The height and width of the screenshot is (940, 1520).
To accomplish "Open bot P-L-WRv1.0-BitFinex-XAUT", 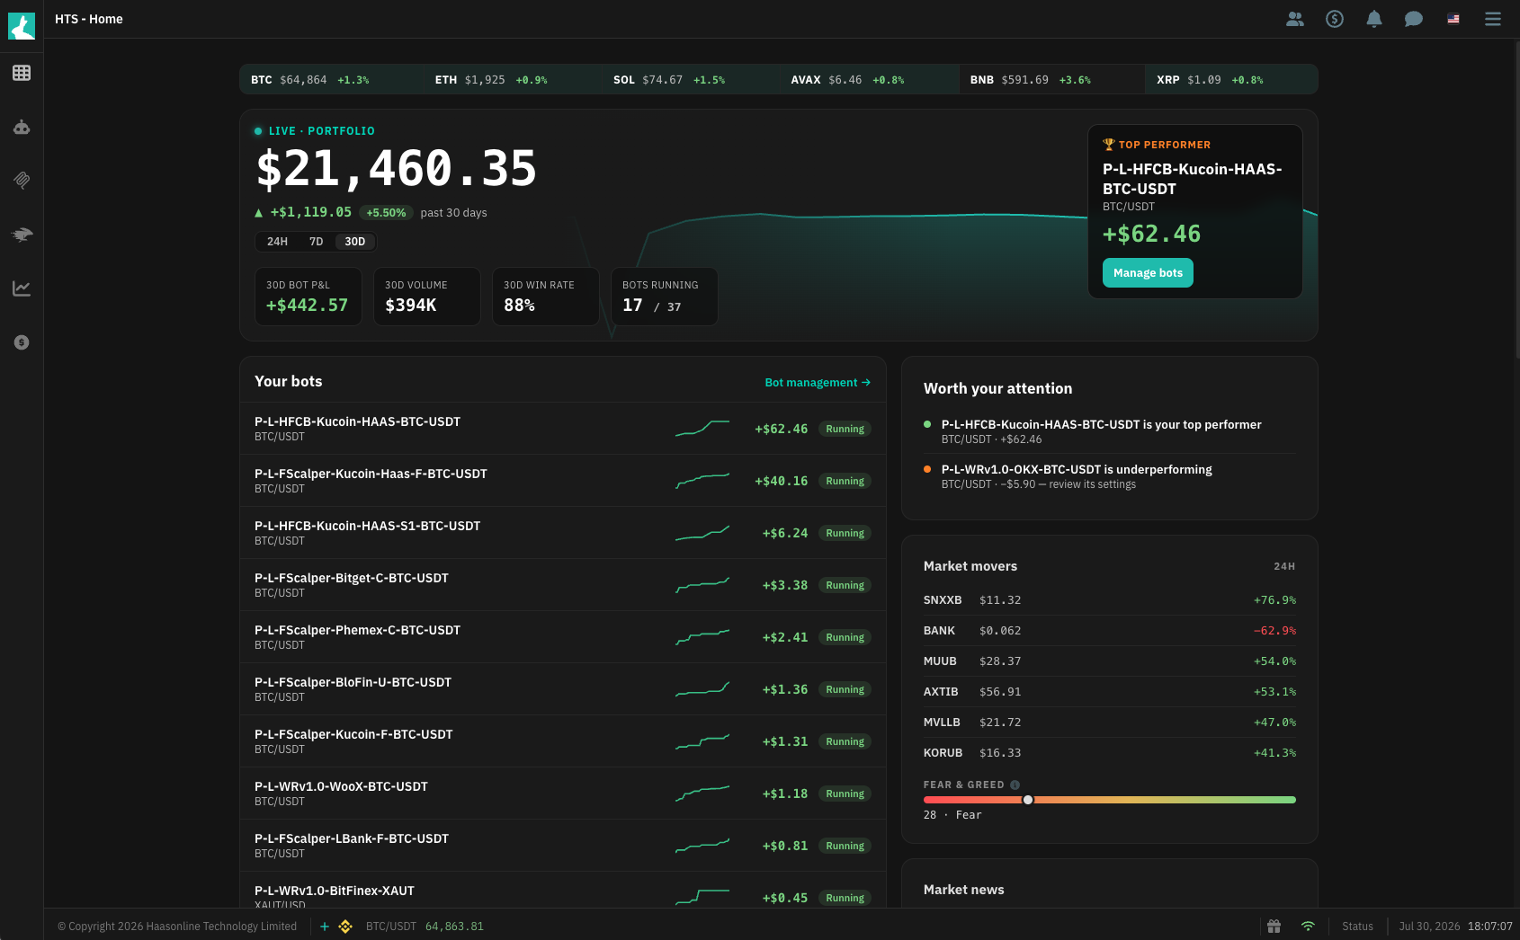I will pos(563,890).
